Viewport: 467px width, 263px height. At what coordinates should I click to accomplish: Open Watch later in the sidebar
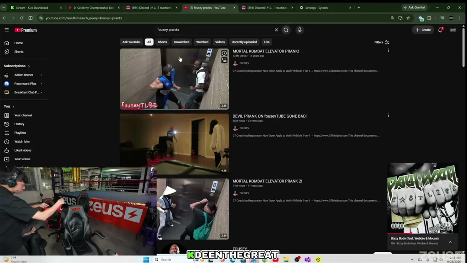coord(22,142)
